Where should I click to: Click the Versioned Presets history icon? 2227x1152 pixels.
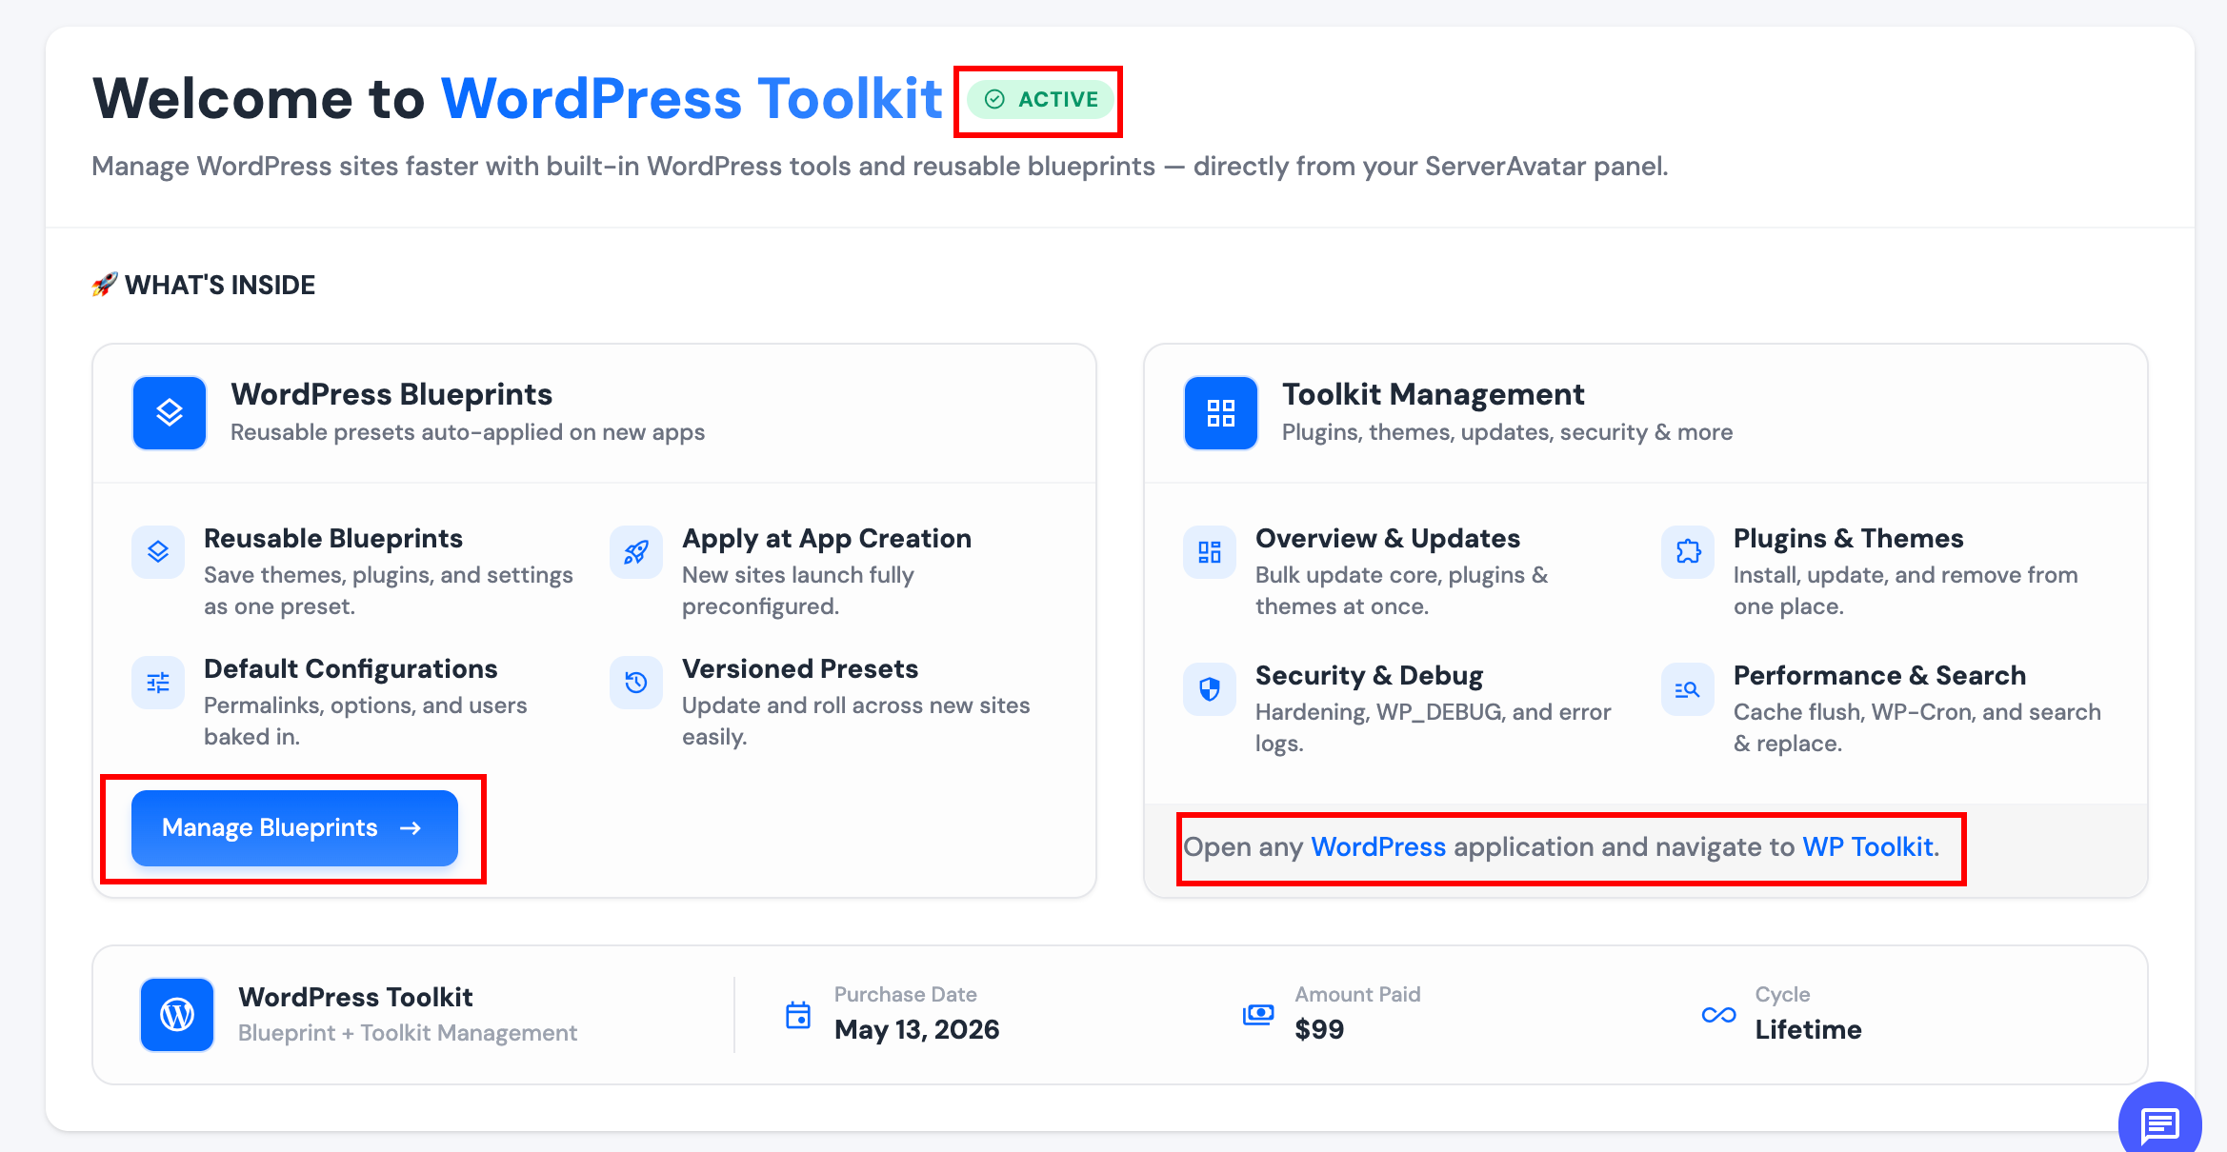636,683
